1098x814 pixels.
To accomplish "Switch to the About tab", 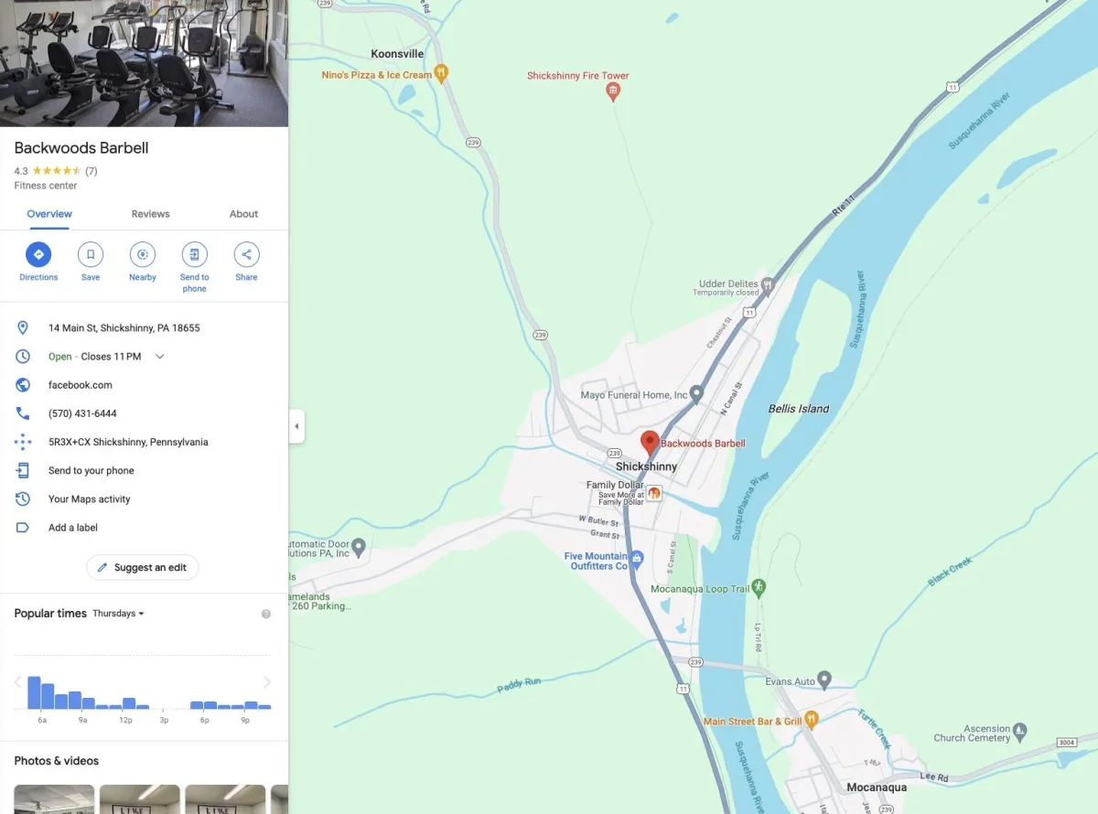I will (243, 214).
